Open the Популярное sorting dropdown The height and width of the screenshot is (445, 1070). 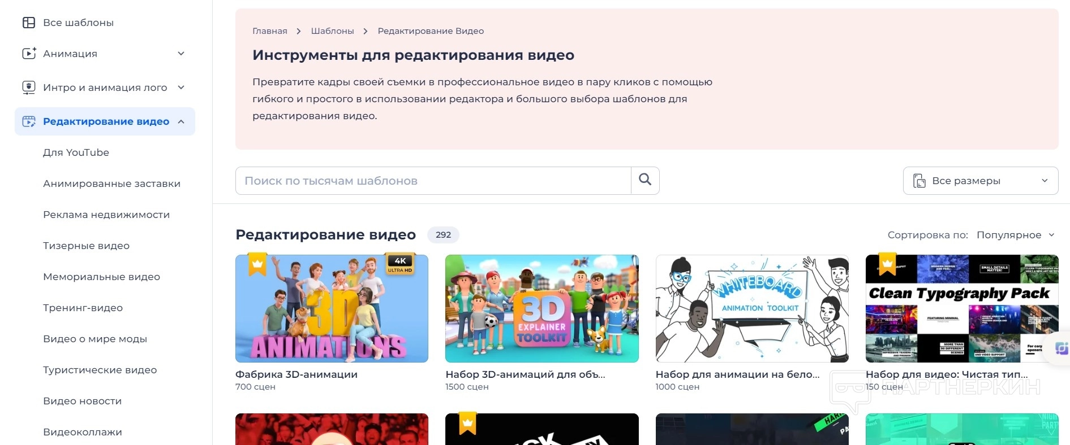[1015, 235]
